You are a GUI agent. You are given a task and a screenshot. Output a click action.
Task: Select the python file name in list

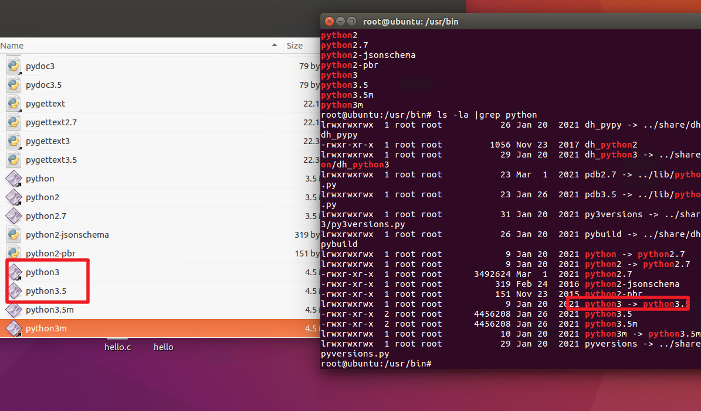[40, 179]
